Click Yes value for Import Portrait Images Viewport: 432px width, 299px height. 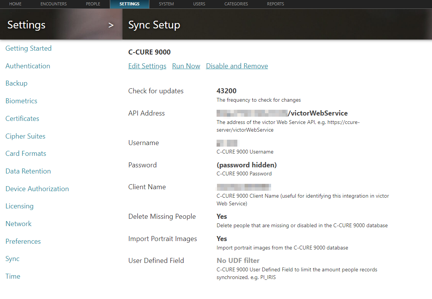pos(222,239)
